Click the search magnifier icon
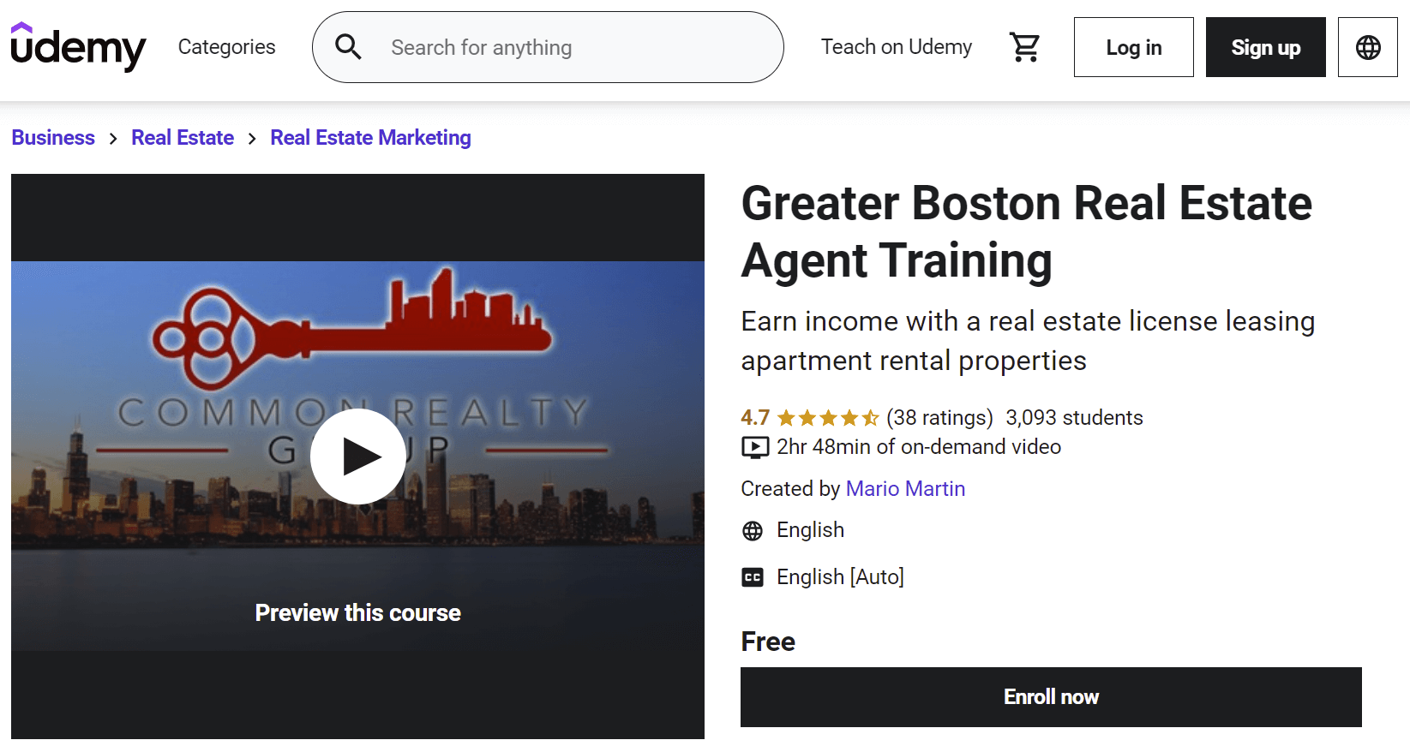This screenshot has height=746, width=1410. tap(348, 47)
